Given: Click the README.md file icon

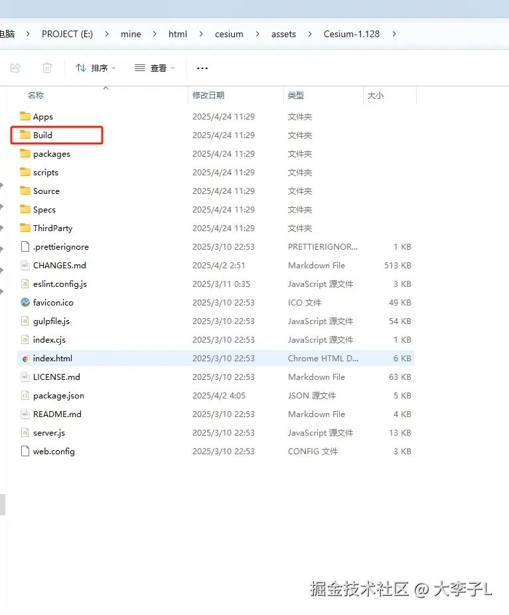Looking at the screenshot, I should 25,414.
